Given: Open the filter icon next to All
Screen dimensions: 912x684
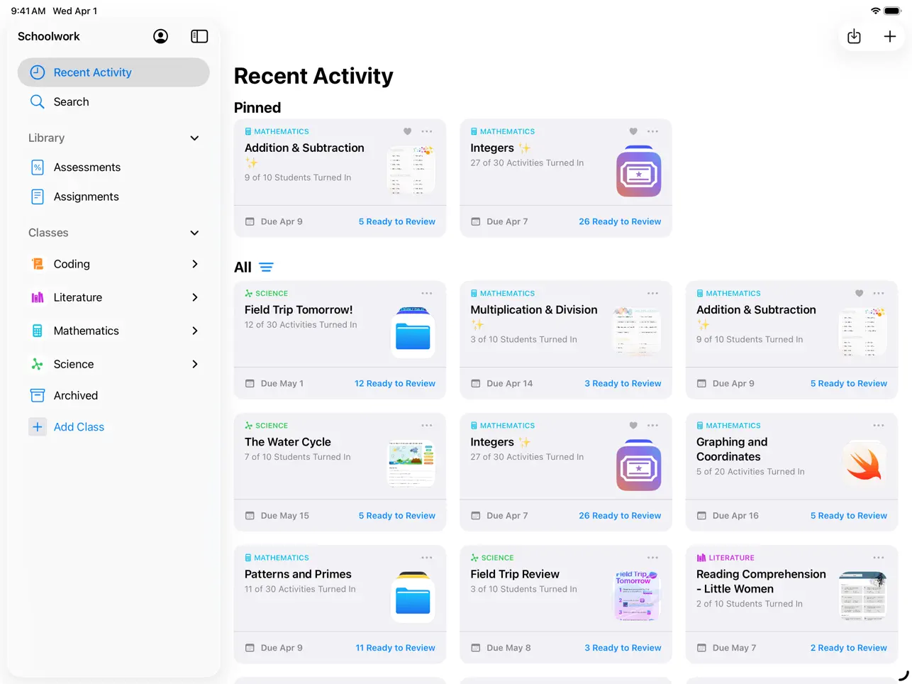Looking at the screenshot, I should click(266, 267).
